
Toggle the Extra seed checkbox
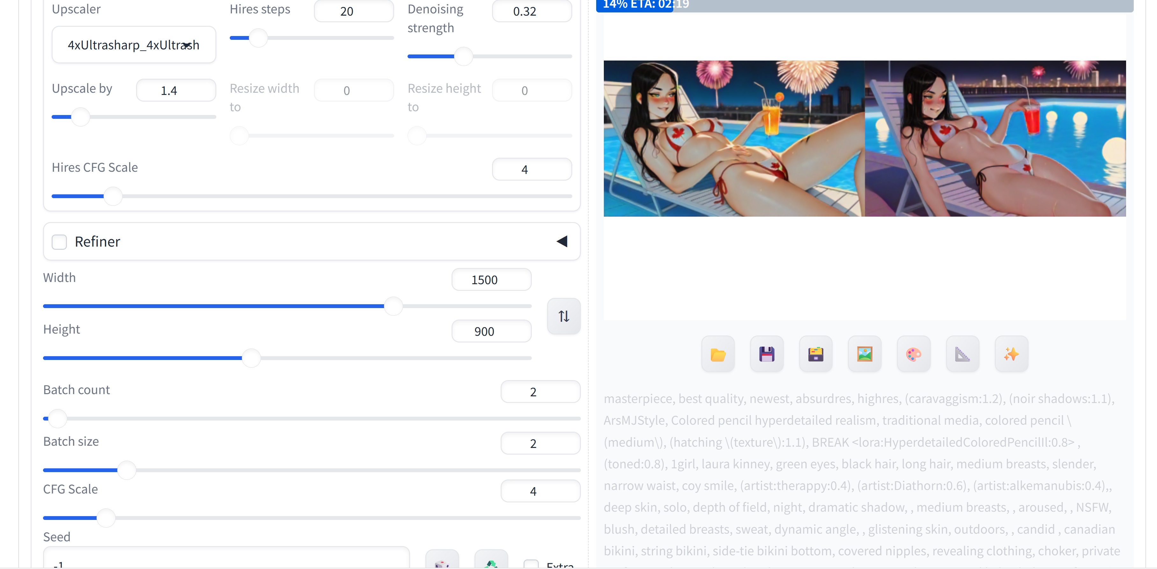coord(531,564)
